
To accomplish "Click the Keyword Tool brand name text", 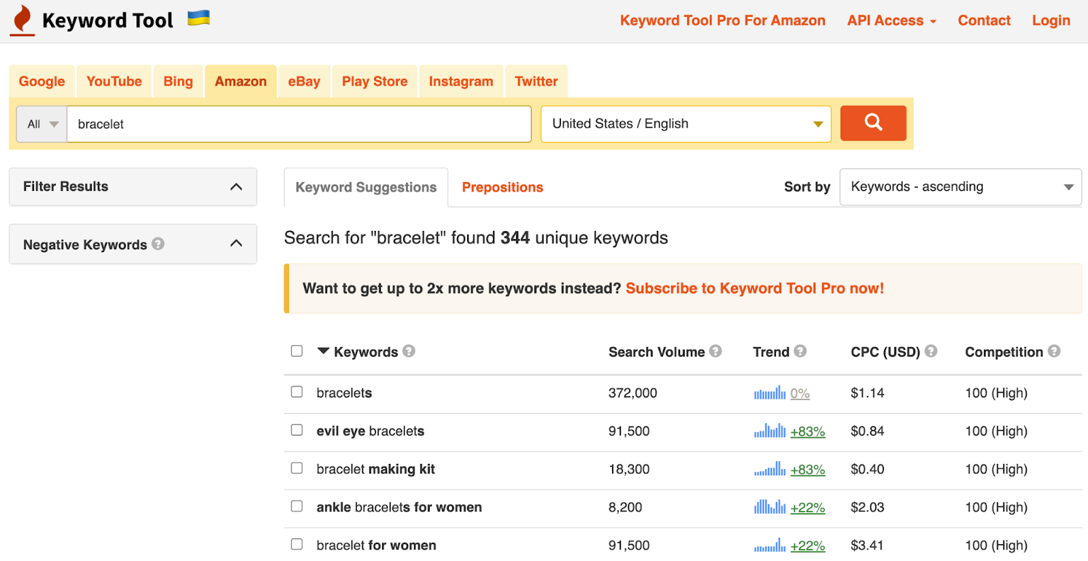I will click(x=107, y=20).
